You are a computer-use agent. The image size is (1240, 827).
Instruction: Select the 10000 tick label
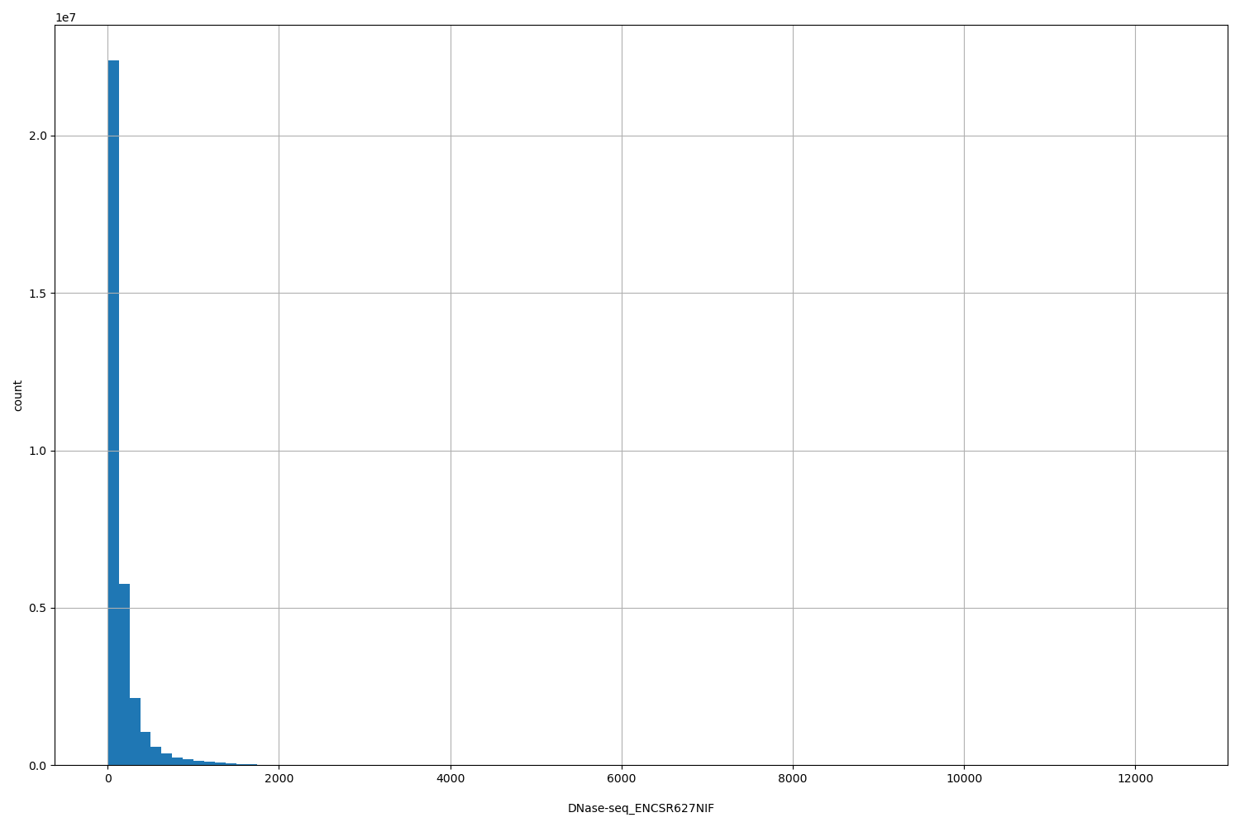965,778
